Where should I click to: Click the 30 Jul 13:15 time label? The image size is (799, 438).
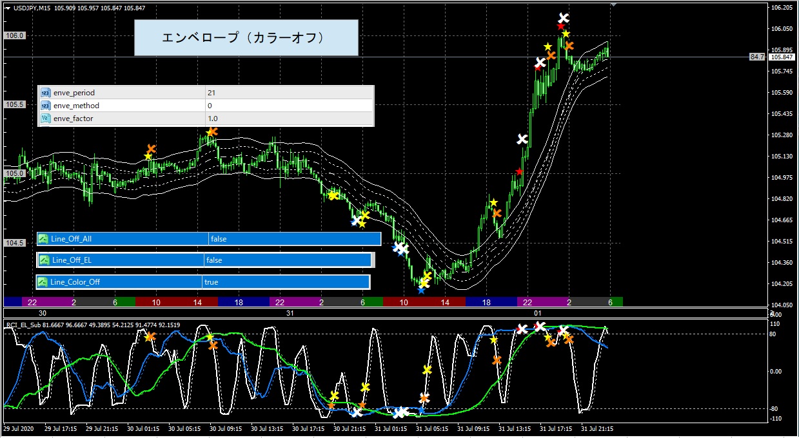pyautogui.click(x=267, y=428)
